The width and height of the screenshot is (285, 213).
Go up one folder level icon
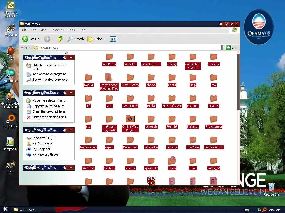click(x=60, y=39)
